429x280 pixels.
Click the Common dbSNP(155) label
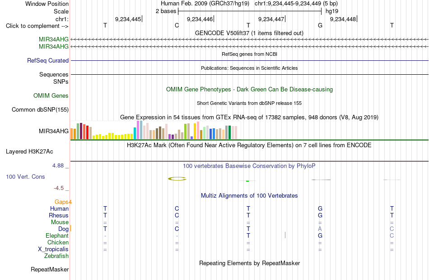pos(40,109)
